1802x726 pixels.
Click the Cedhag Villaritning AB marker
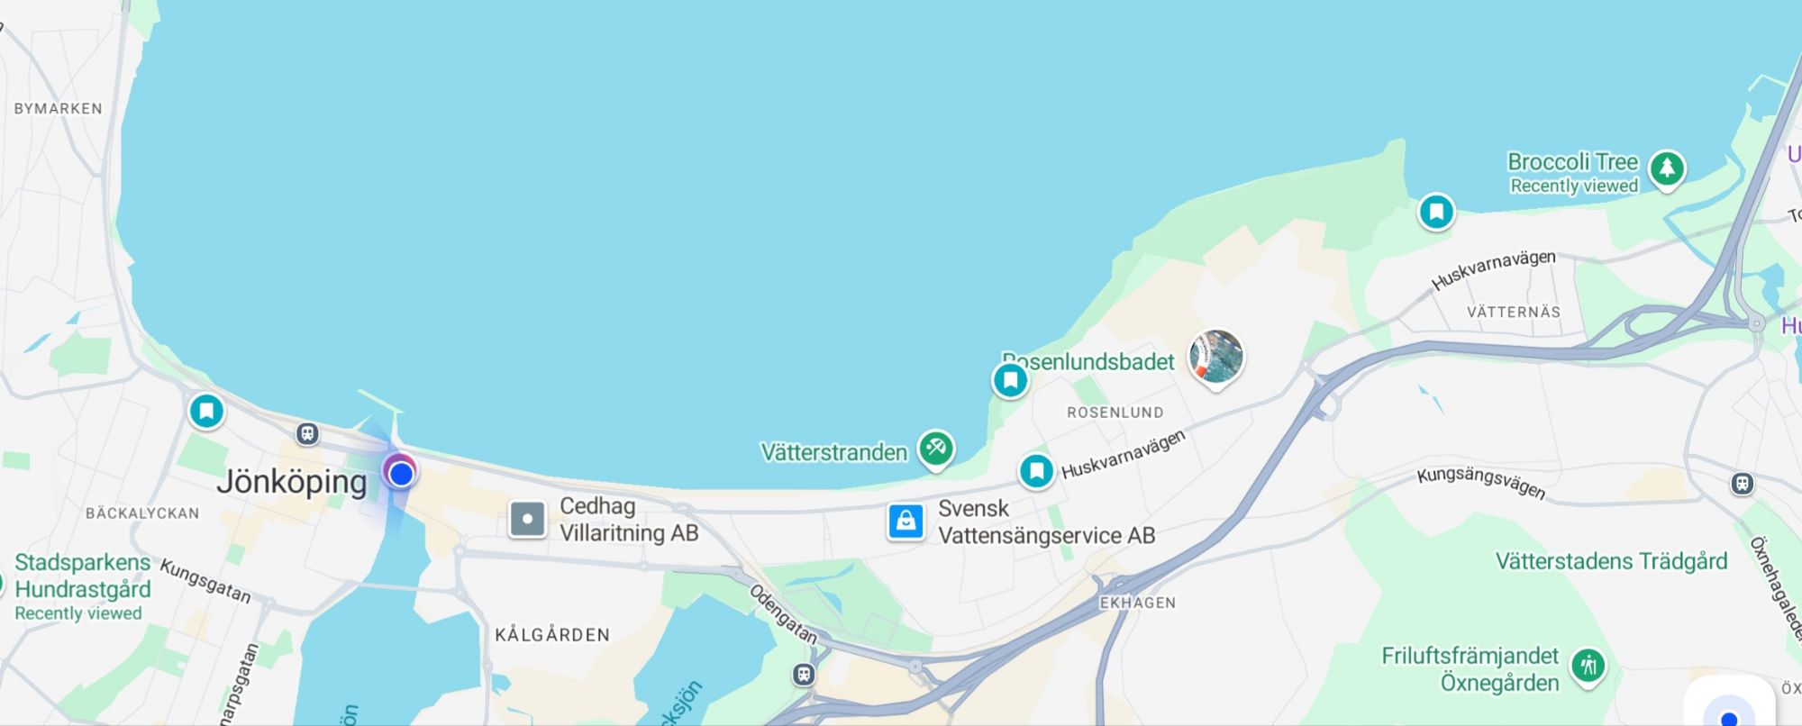point(527,519)
